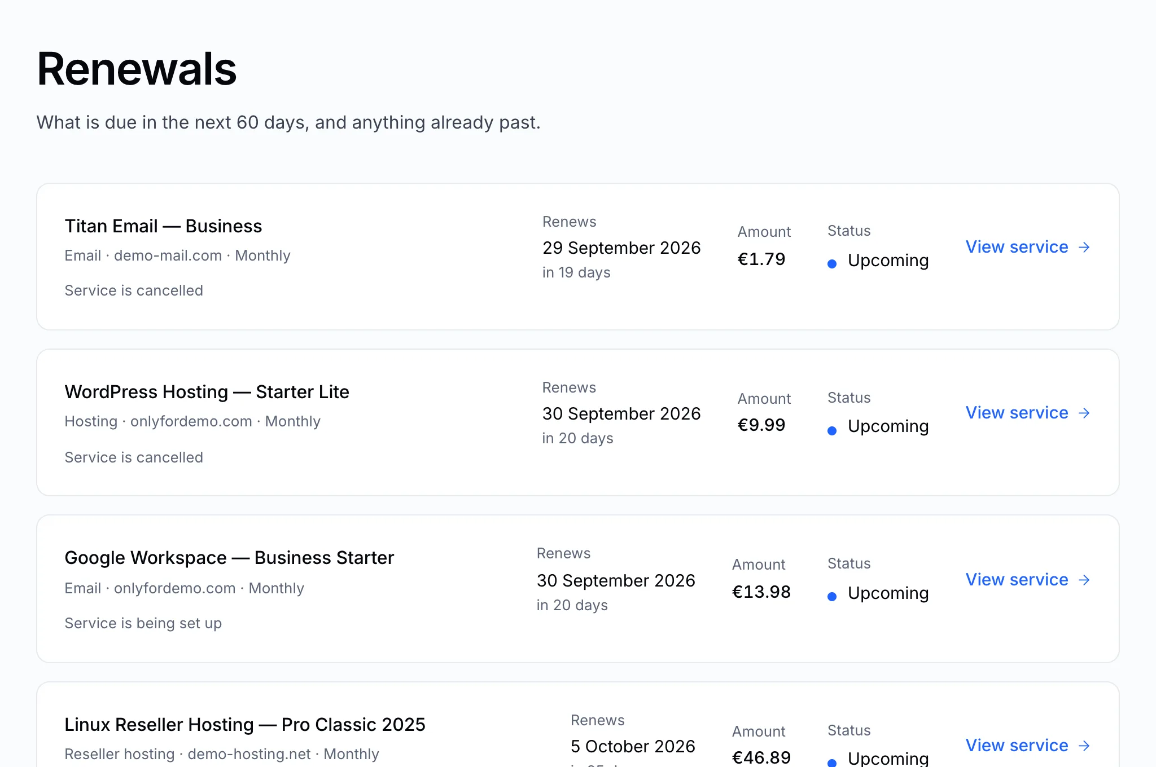The width and height of the screenshot is (1156, 767).
Task: Click the 'Renewals' page heading
Action: [137, 69]
